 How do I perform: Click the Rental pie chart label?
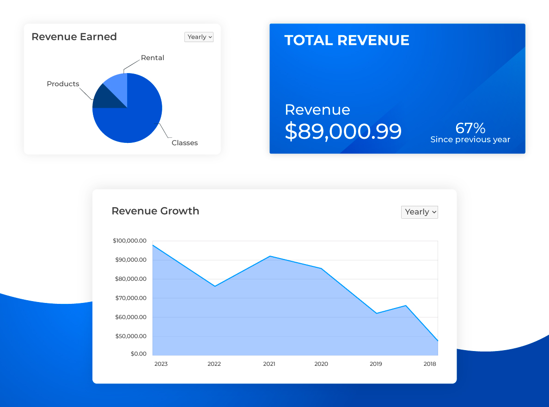(152, 58)
